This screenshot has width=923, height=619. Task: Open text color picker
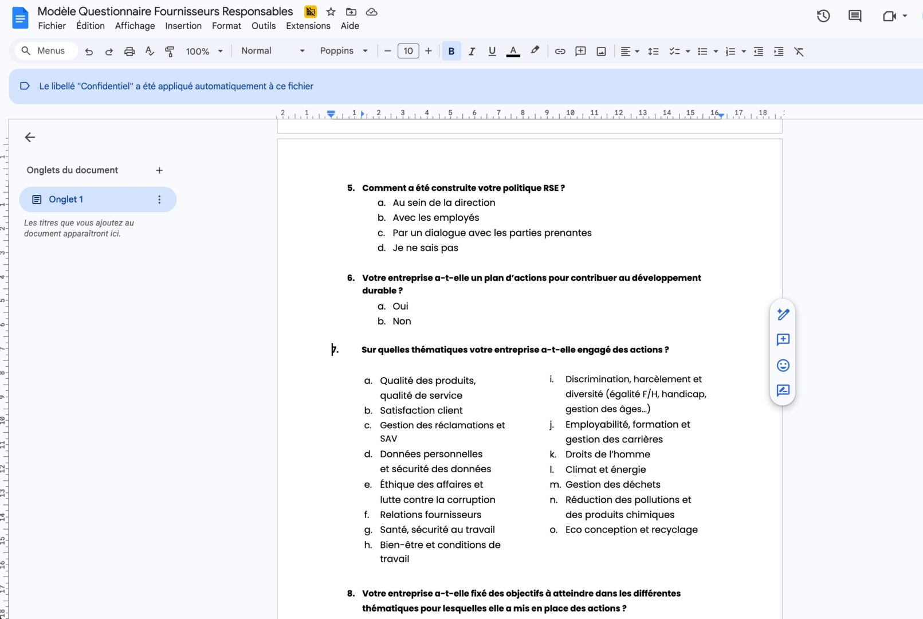(x=513, y=51)
